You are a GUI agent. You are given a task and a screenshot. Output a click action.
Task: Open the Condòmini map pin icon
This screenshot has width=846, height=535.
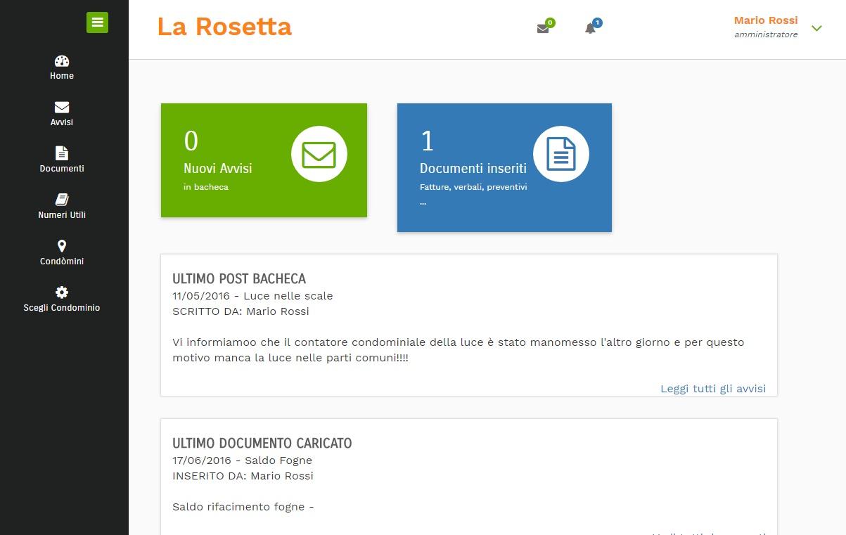point(62,246)
